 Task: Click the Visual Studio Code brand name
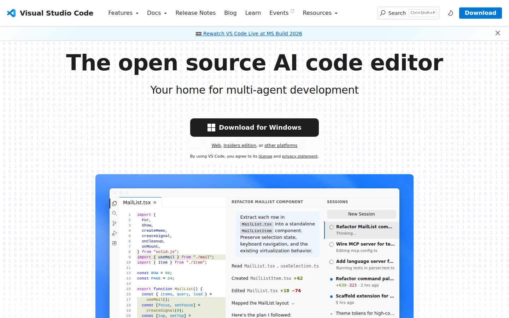57,13
